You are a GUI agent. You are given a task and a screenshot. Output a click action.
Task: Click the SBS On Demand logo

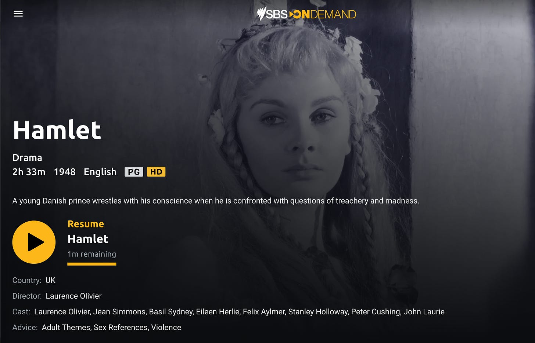pyautogui.click(x=306, y=14)
